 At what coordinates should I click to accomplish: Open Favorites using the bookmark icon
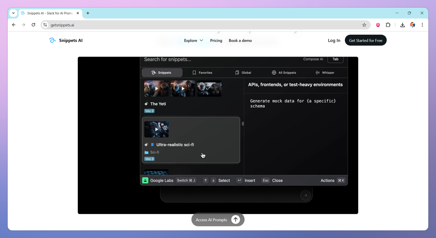(x=194, y=72)
